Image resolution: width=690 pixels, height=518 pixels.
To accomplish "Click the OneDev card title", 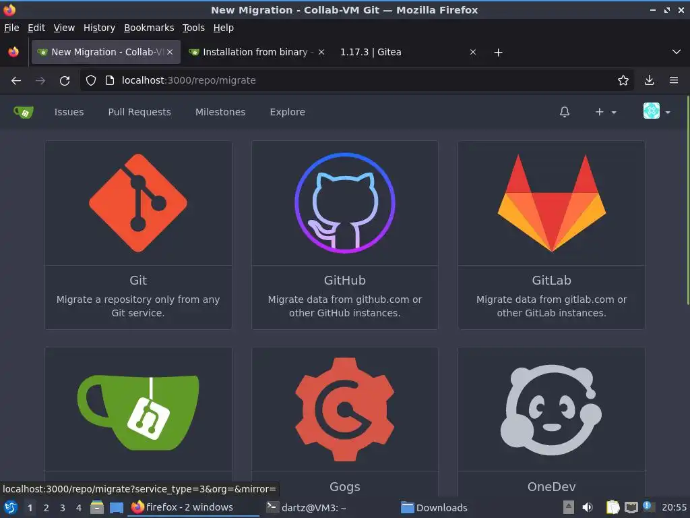I will [551, 487].
